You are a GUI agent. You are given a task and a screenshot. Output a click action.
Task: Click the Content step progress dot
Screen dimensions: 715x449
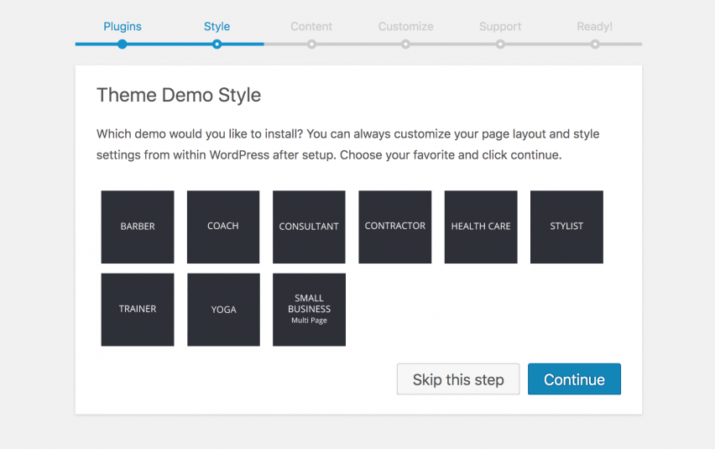[311, 44]
